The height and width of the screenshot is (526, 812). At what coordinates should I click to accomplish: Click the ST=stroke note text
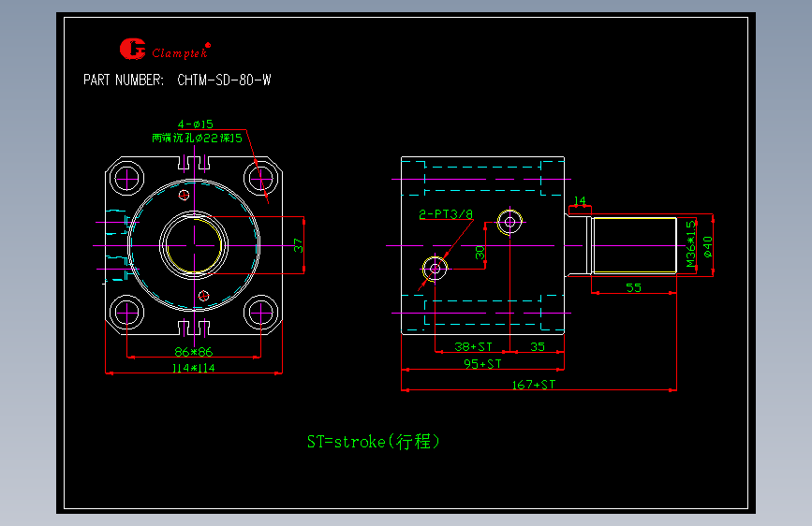(374, 442)
